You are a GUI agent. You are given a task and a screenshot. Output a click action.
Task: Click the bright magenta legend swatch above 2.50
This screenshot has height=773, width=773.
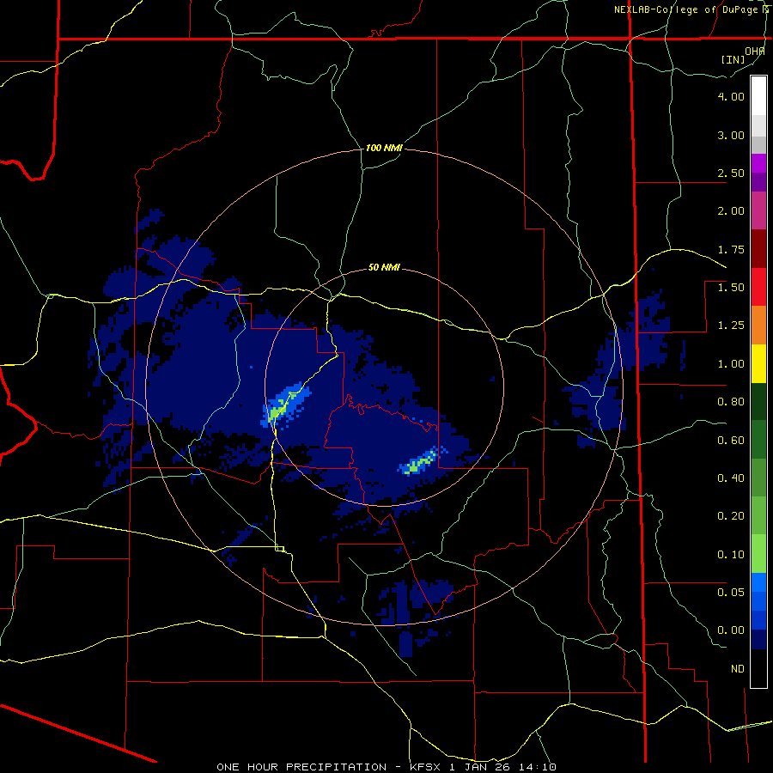coord(758,162)
